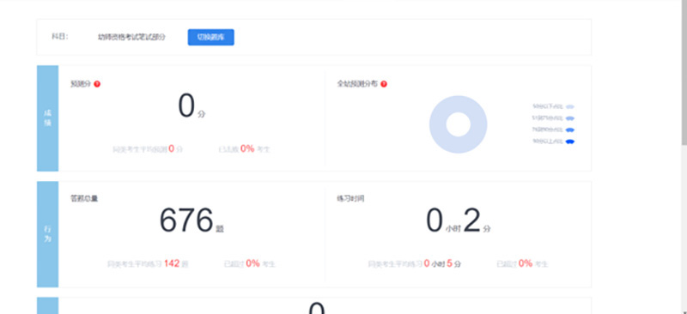Toggle the third legend item of the donut chart
Image resolution: width=687 pixels, height=314 pixels.
click(553, 130)
